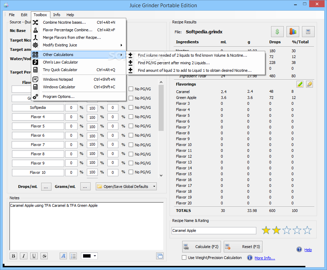The image size is (327, 270).
Task: Open the color bar chart icon
Action: [293, 32]
